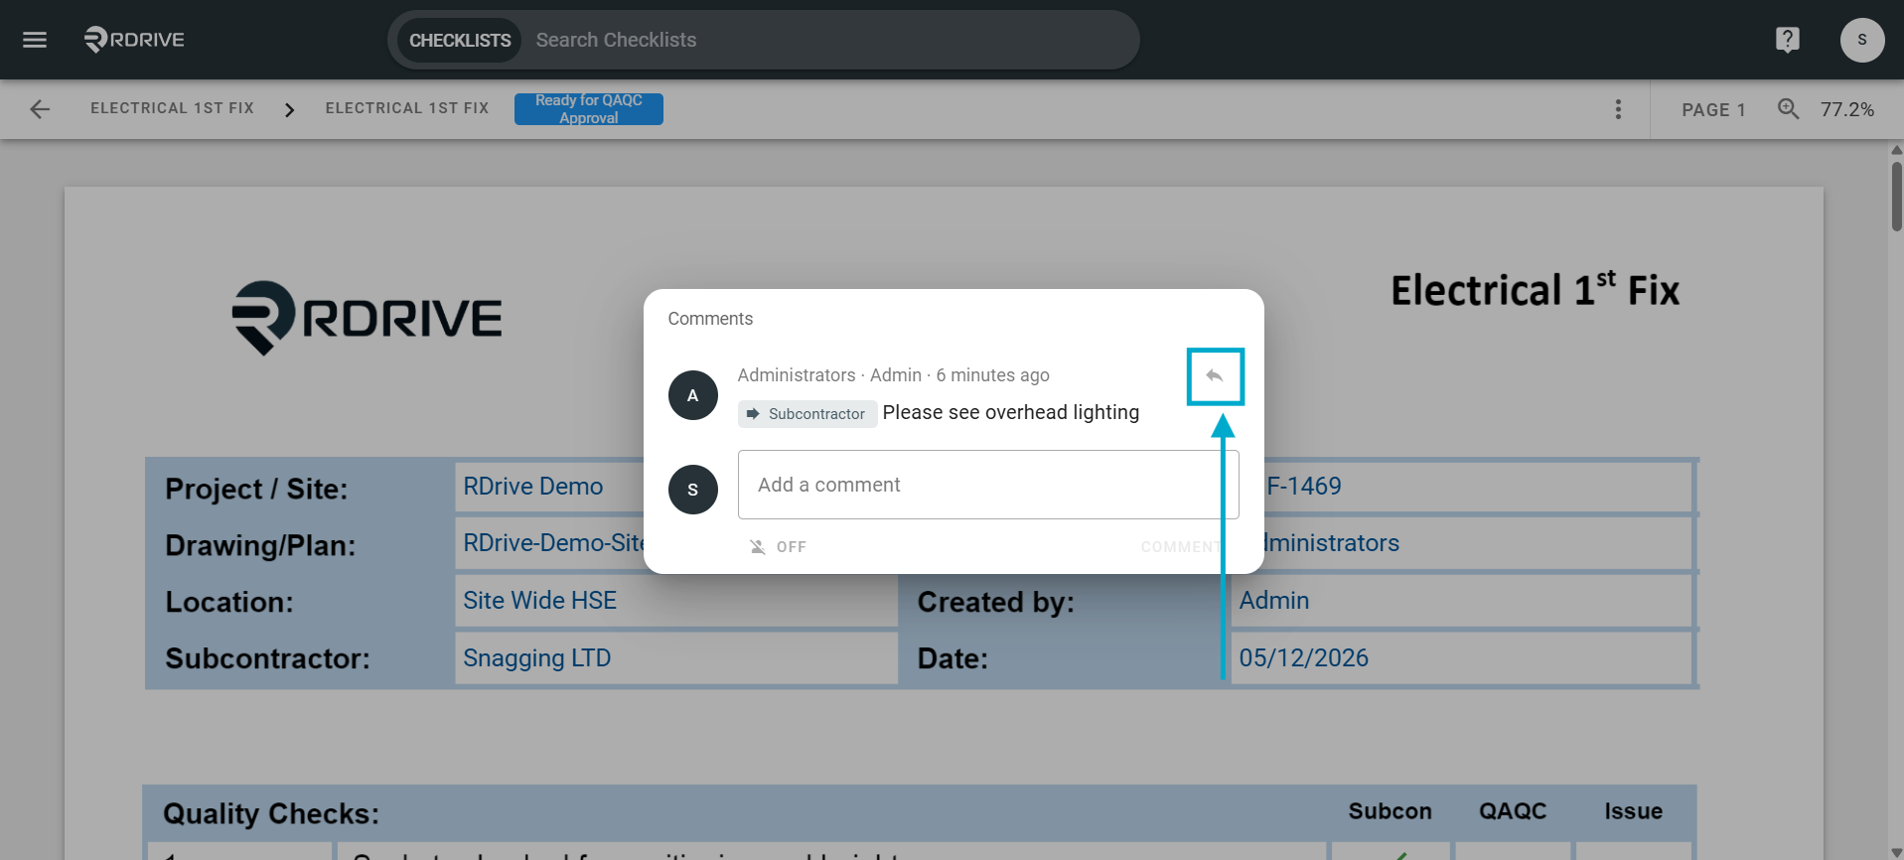Open the hamburger main menu
The height and width of the screenshot is (860, 1904).
tap(35, 40)
